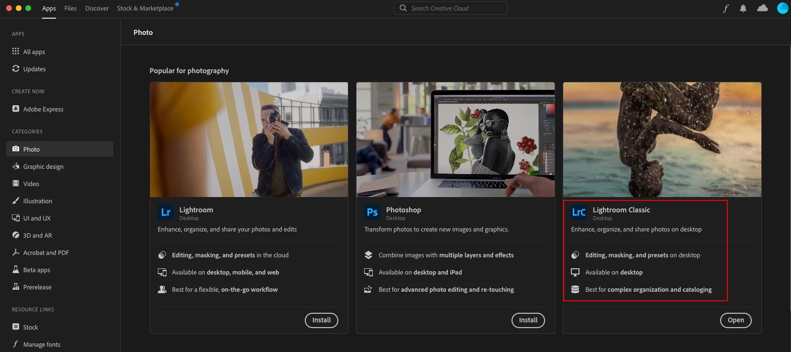Click the Photoshop laptop thumbnail
791x352 pixels.
pos(456,139)
